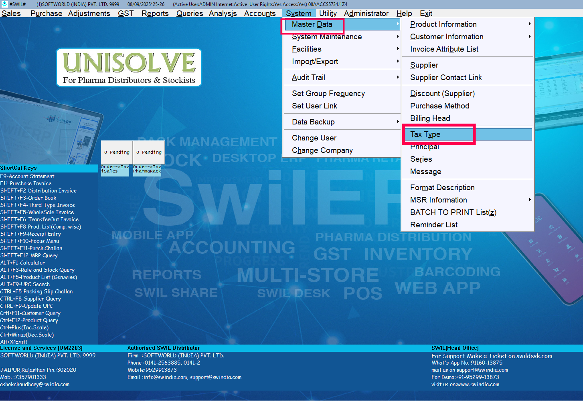Click SHIFT+F3-Order Book shortcut

[x=28, y=198]
